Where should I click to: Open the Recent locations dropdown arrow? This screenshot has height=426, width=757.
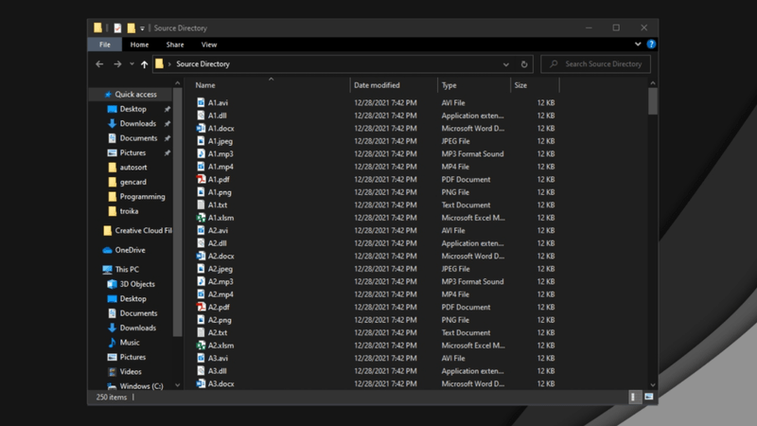coord(132,63)
